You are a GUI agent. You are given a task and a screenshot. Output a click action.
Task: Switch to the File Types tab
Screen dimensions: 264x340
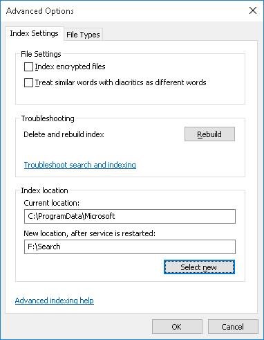point(83,35)
